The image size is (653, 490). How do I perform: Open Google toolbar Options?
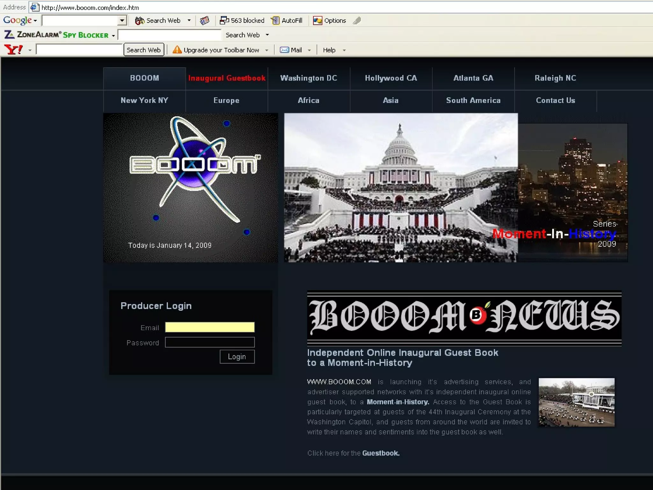click(x=330, y=20)
